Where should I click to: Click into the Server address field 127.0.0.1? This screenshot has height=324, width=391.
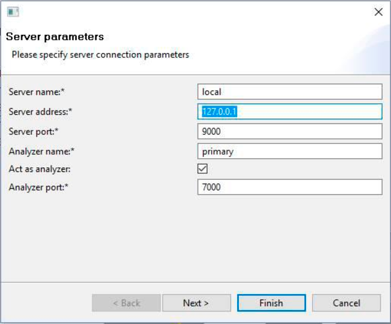click(x=290, y=111)
